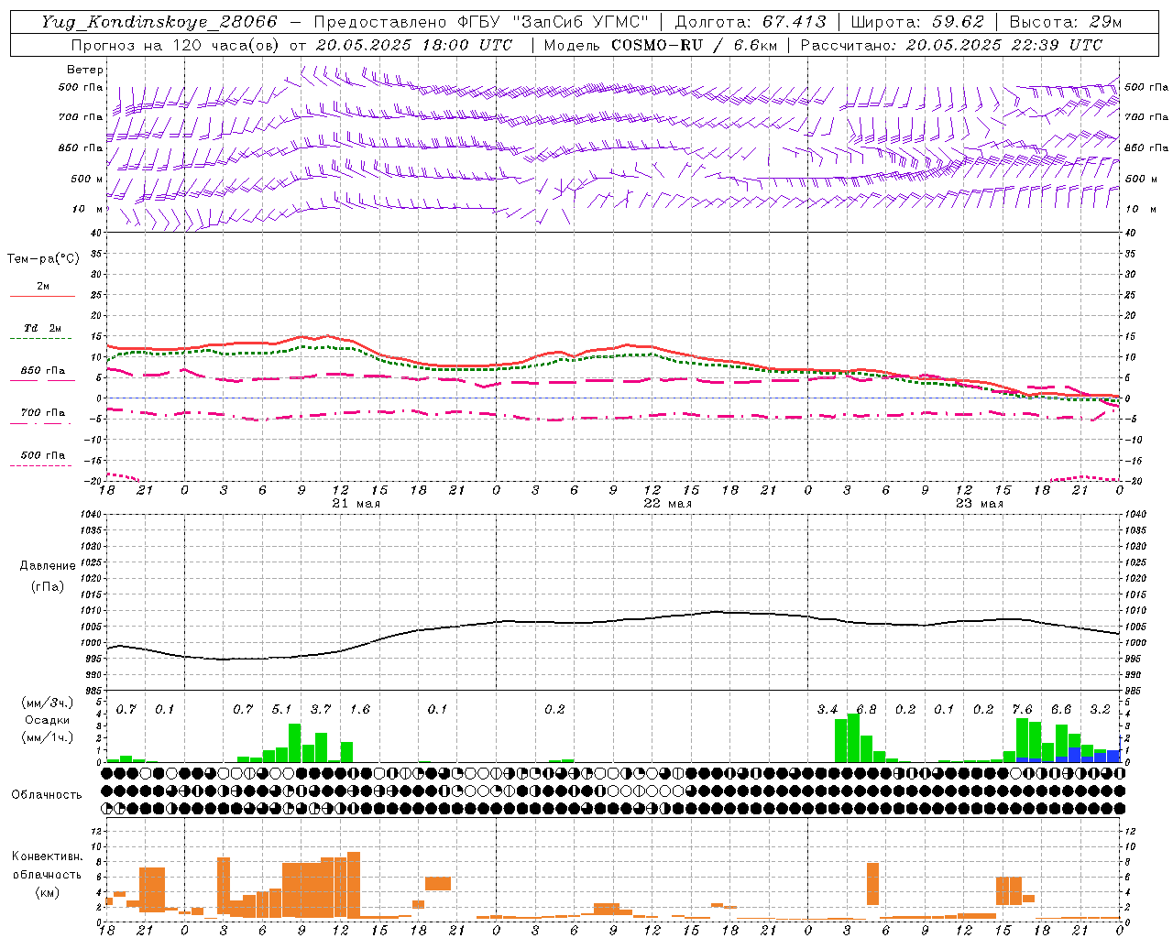Viewport: 1173px width, 938px height.
Task: Click the precipitation value 1.6
Action: point(360,709)
